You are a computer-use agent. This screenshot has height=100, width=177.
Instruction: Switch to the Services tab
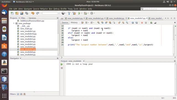pos(32,18)
